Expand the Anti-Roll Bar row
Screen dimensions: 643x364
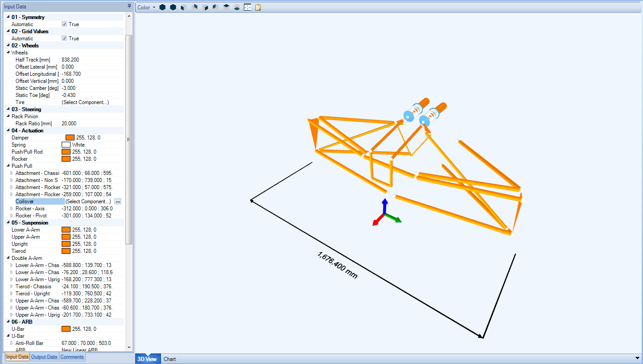point(12,343)
